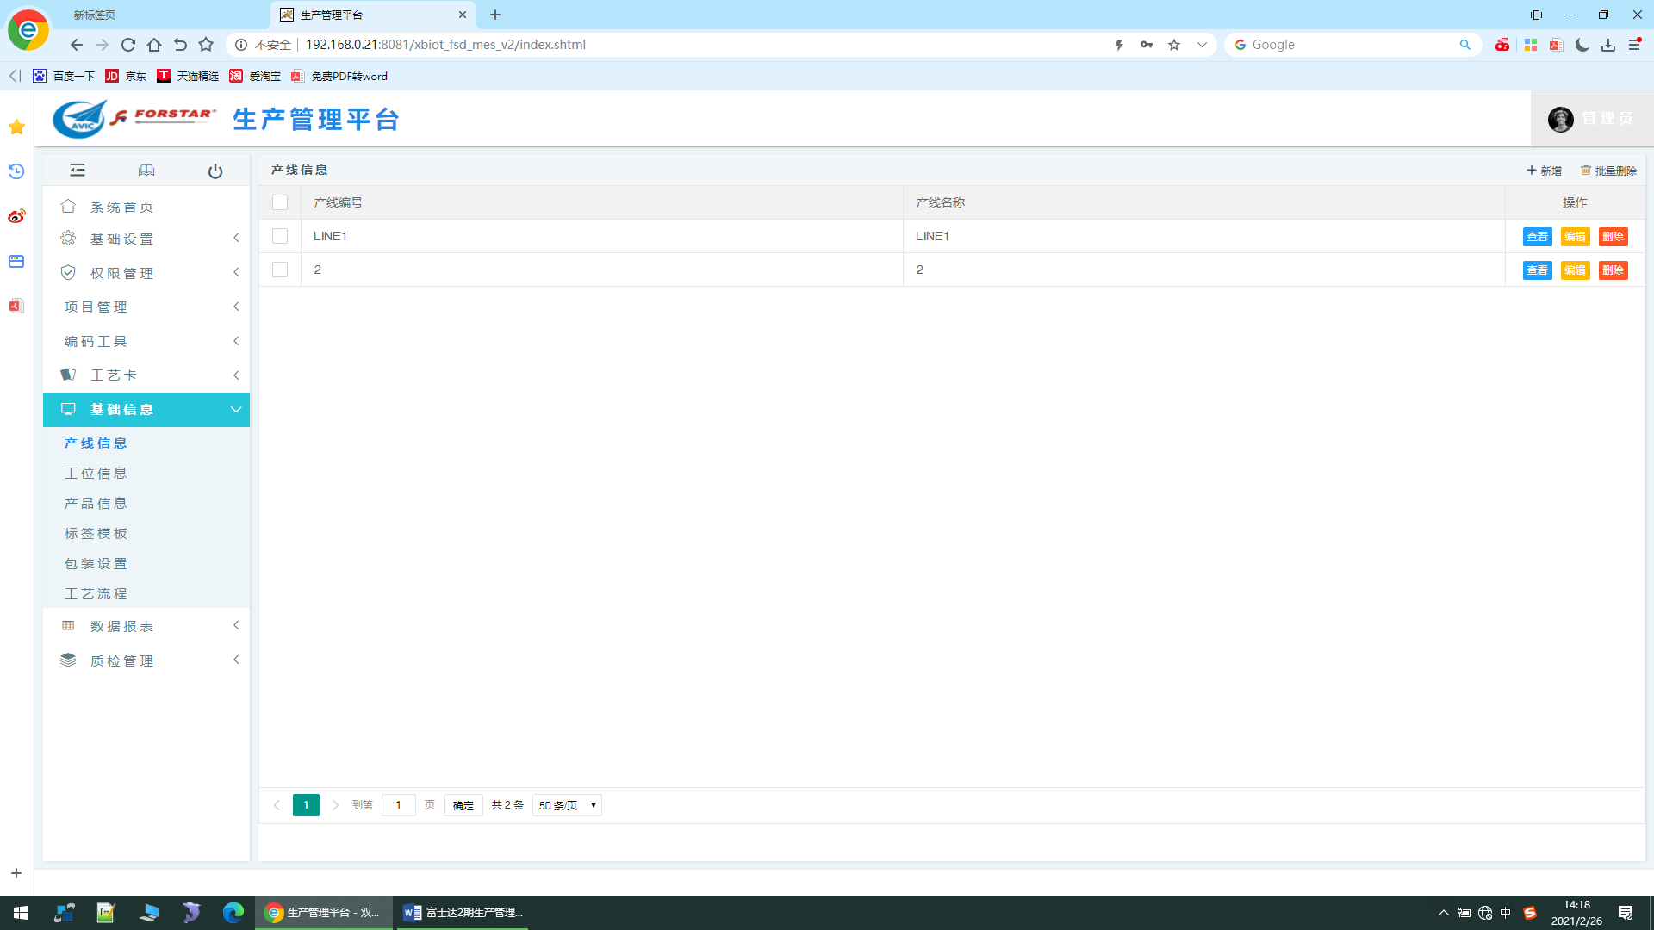
Task: Click the 确定 pagination confirm button
Action: (463, 805)
